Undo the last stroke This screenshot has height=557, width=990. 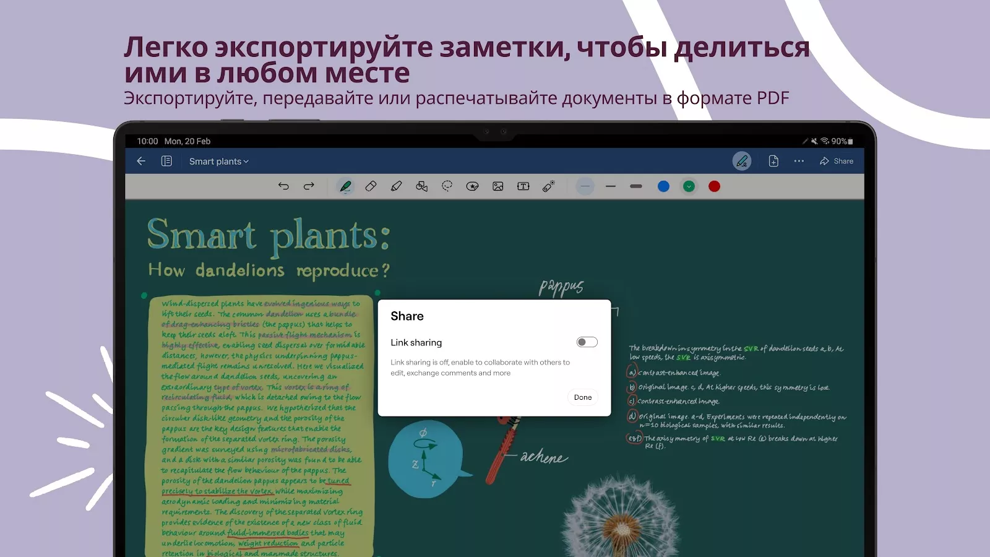tap(283, 186)
